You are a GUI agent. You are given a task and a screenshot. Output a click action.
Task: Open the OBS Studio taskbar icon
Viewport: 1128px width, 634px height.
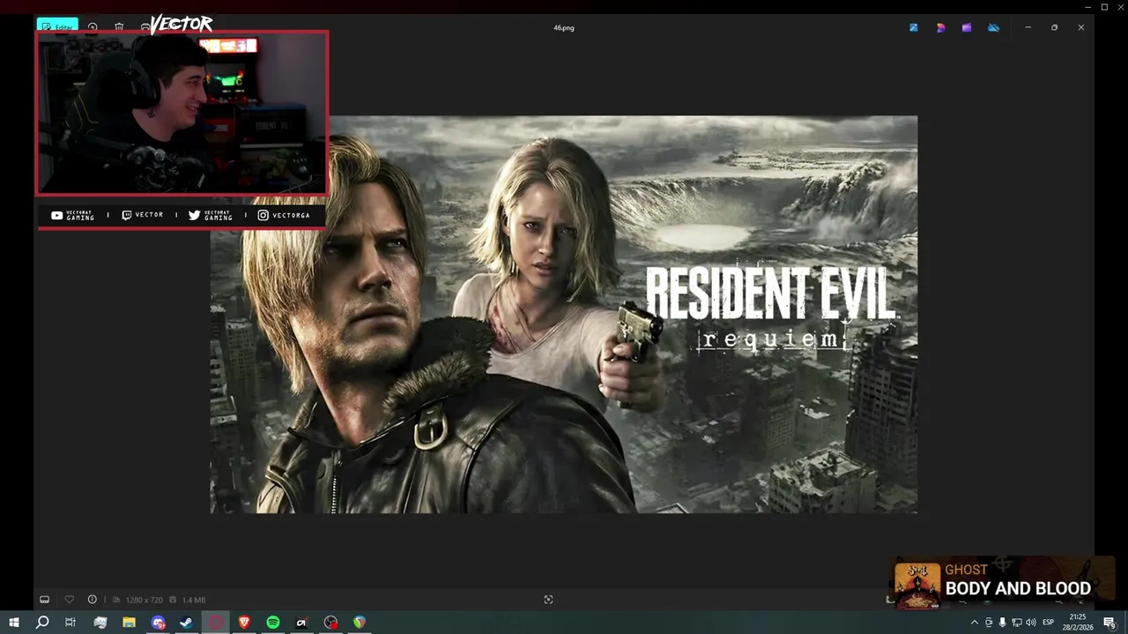click(330, 623)
